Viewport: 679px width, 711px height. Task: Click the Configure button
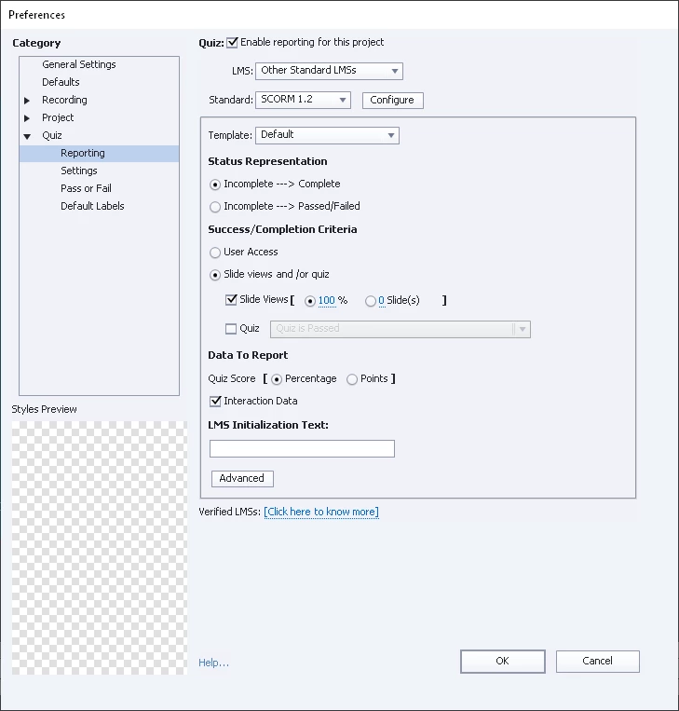[x=392, y=101]
